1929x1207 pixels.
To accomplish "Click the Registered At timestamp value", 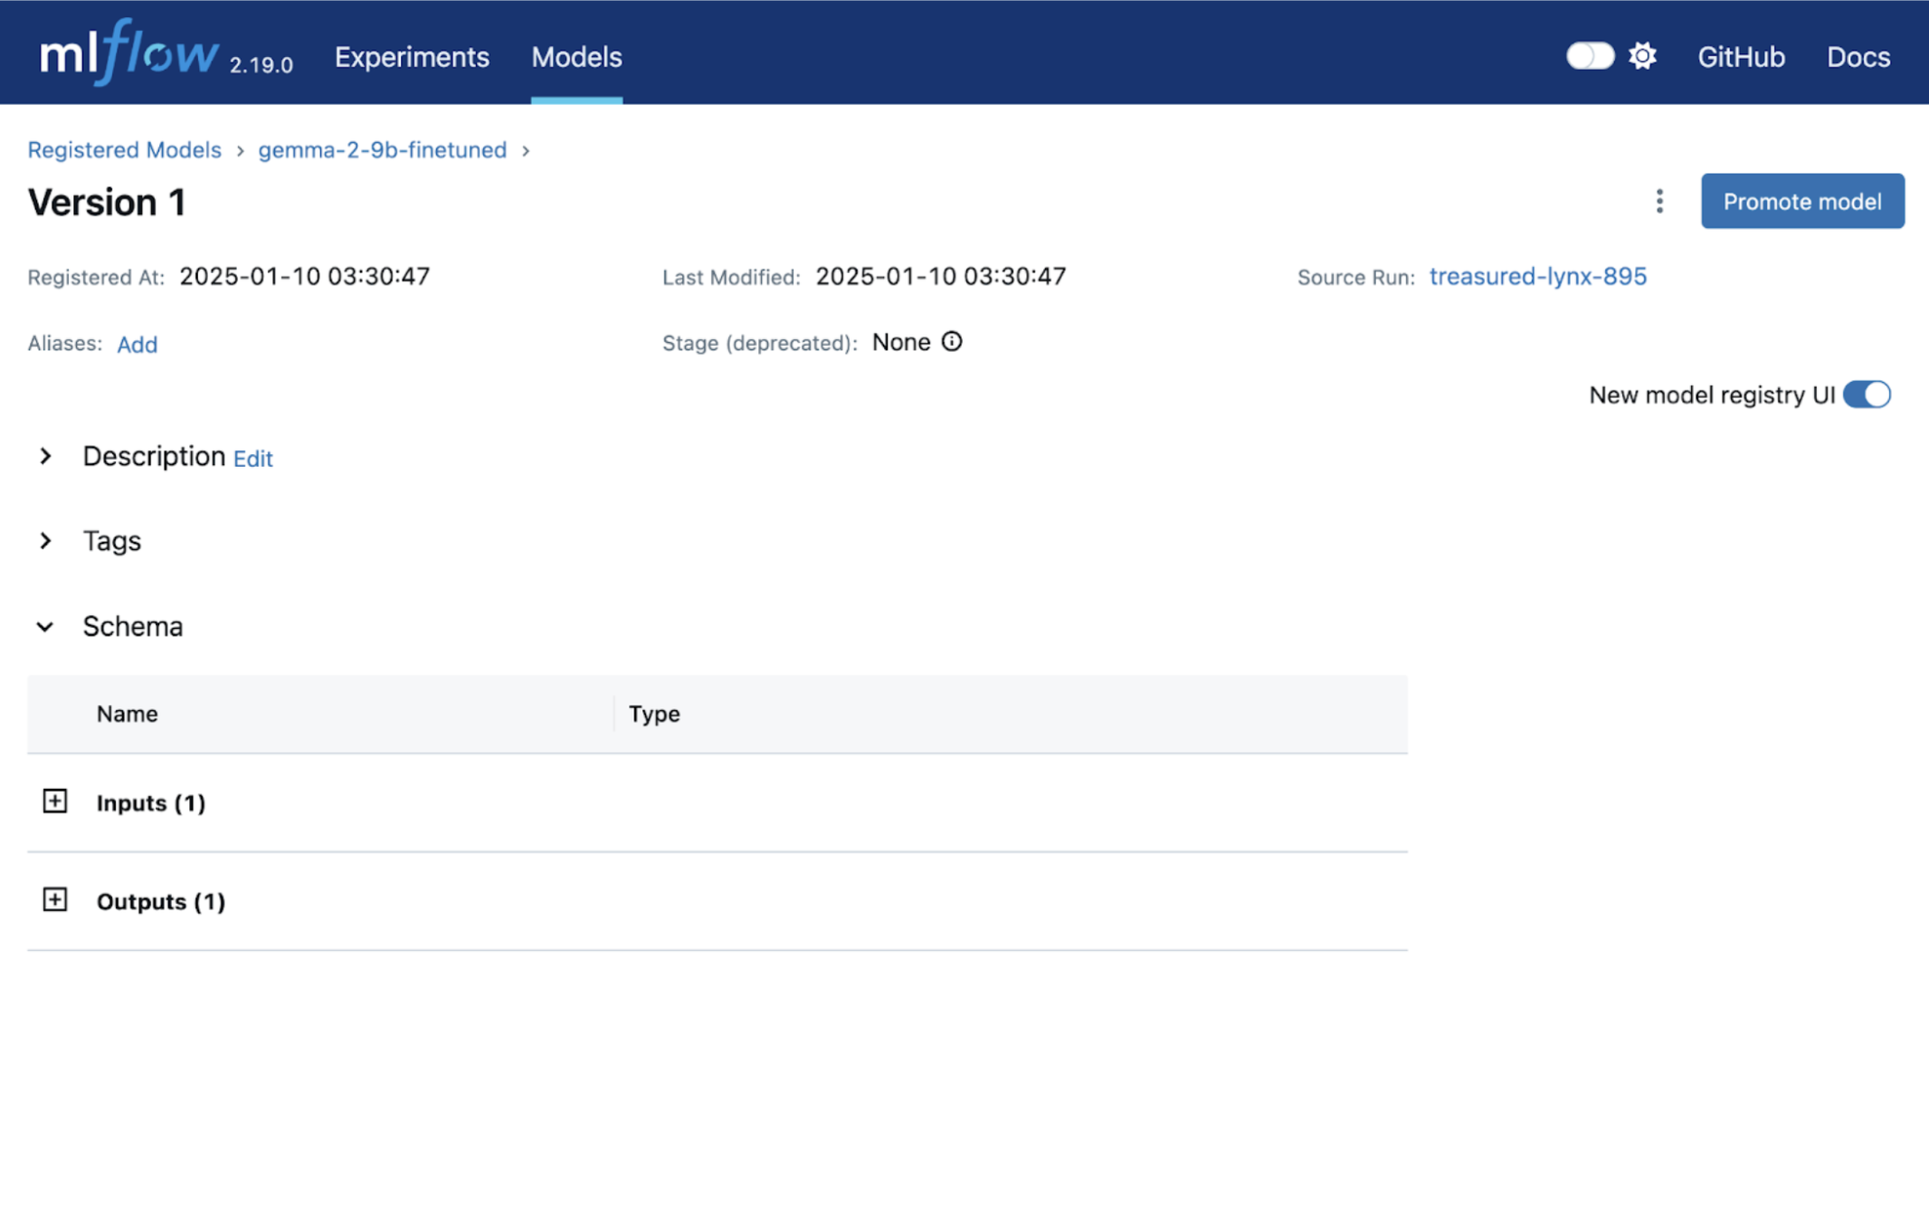I will pyautogui.click(x=305, y=276).
